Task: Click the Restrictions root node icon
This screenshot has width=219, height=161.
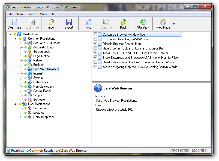Action: tap(19, 34)
